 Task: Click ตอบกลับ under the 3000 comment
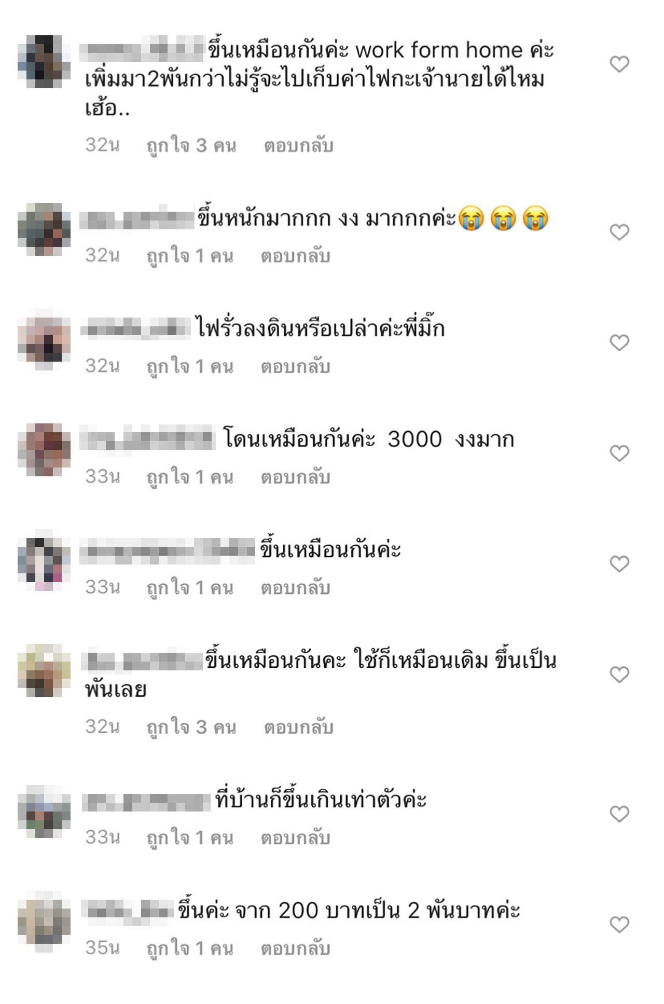coord(295,477)
